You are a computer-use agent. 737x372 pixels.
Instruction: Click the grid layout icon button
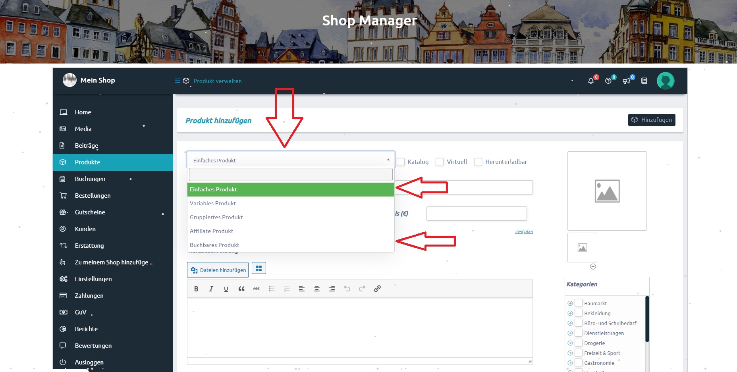(x=259, y=268)
